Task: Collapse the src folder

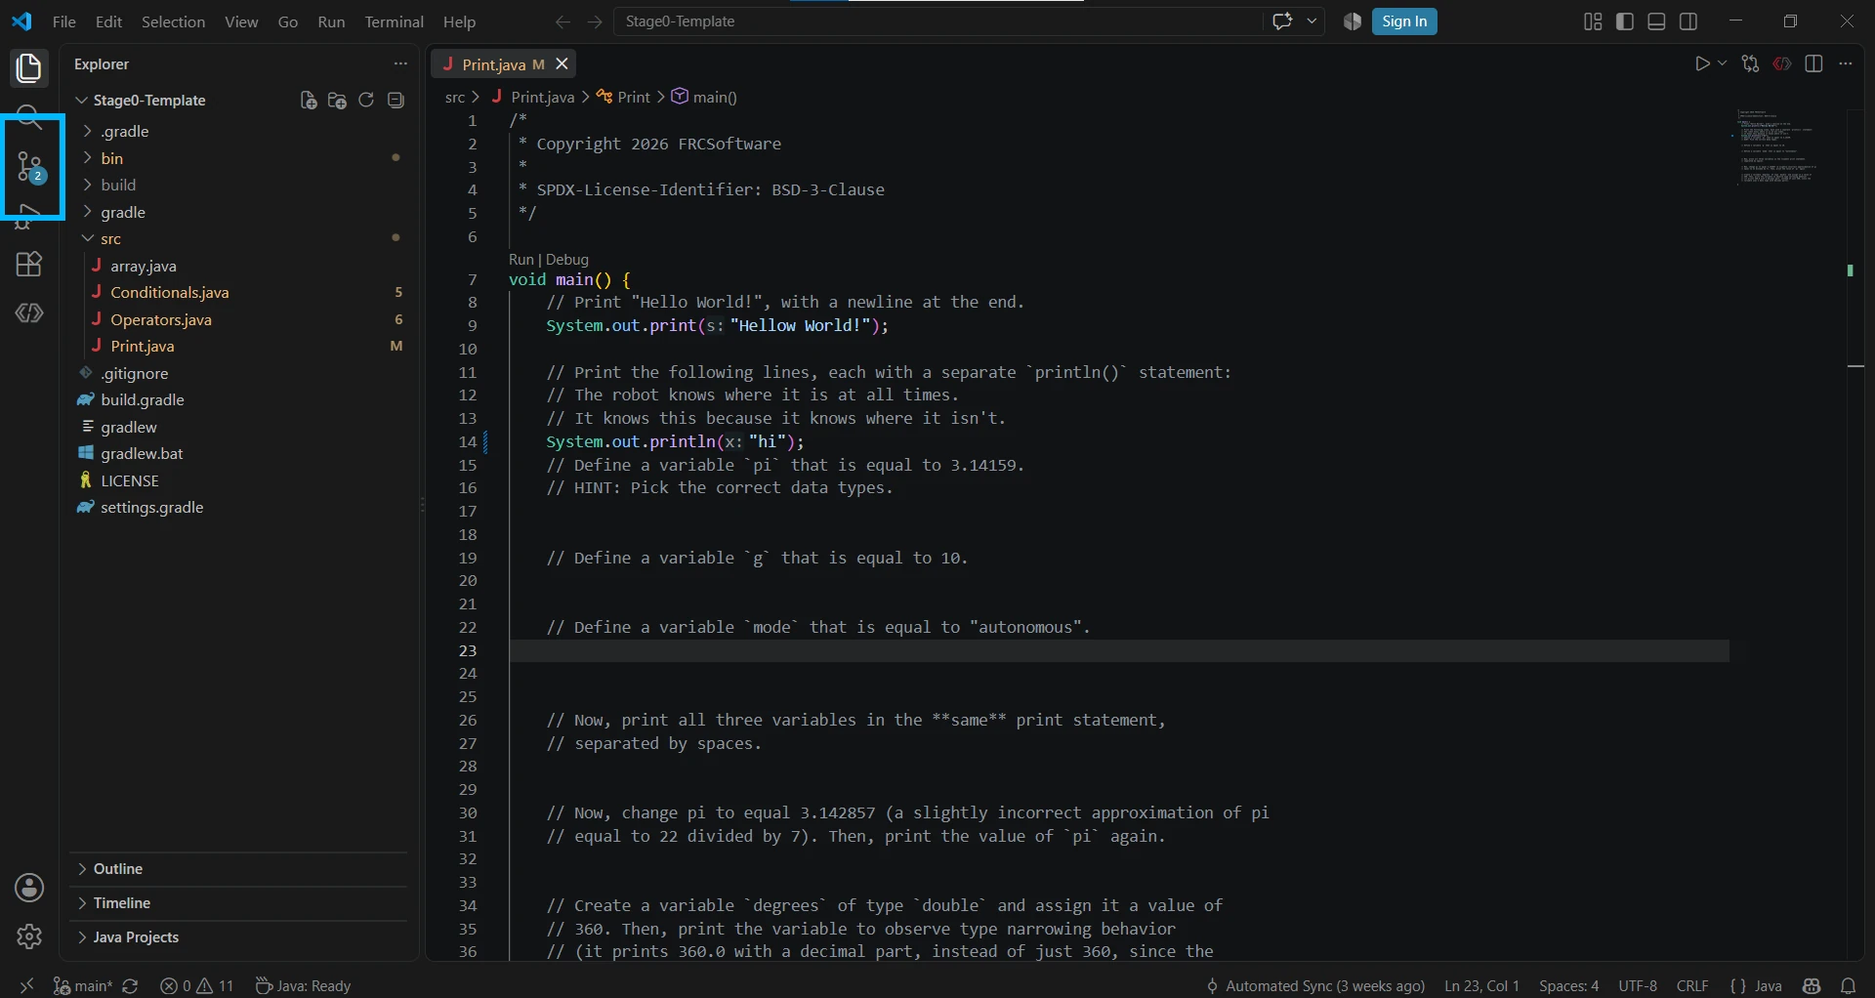Action: [239, 238]
